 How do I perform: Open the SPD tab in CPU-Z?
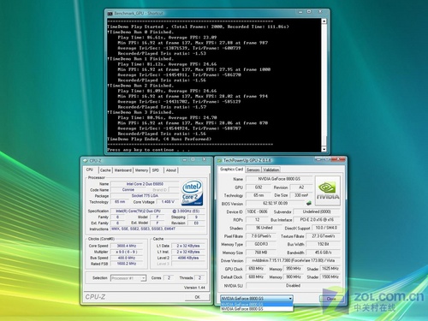coord(156,170)
